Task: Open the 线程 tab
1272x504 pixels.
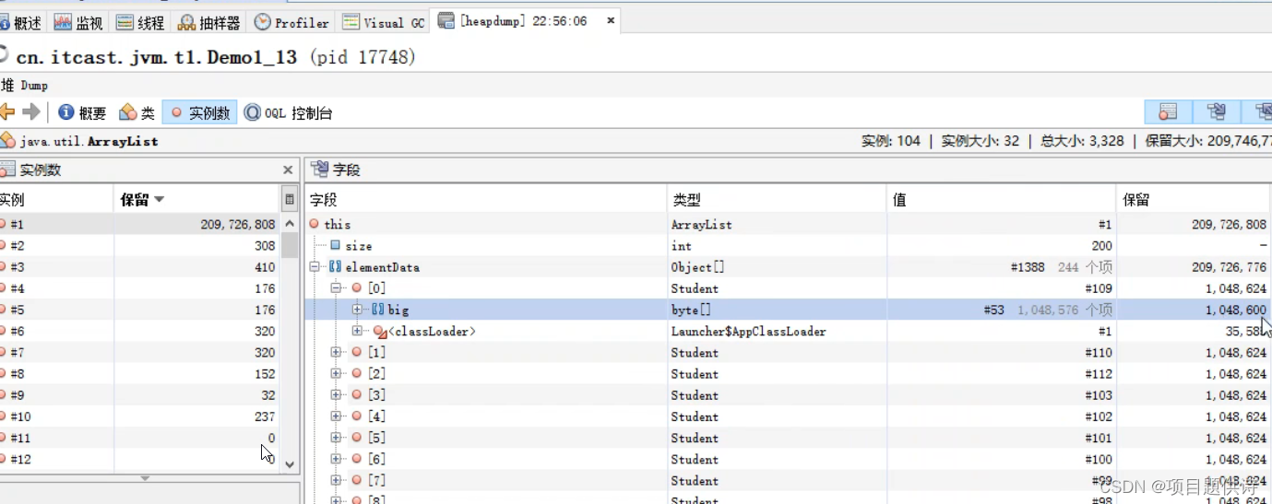Action: [x=139, y=22]
